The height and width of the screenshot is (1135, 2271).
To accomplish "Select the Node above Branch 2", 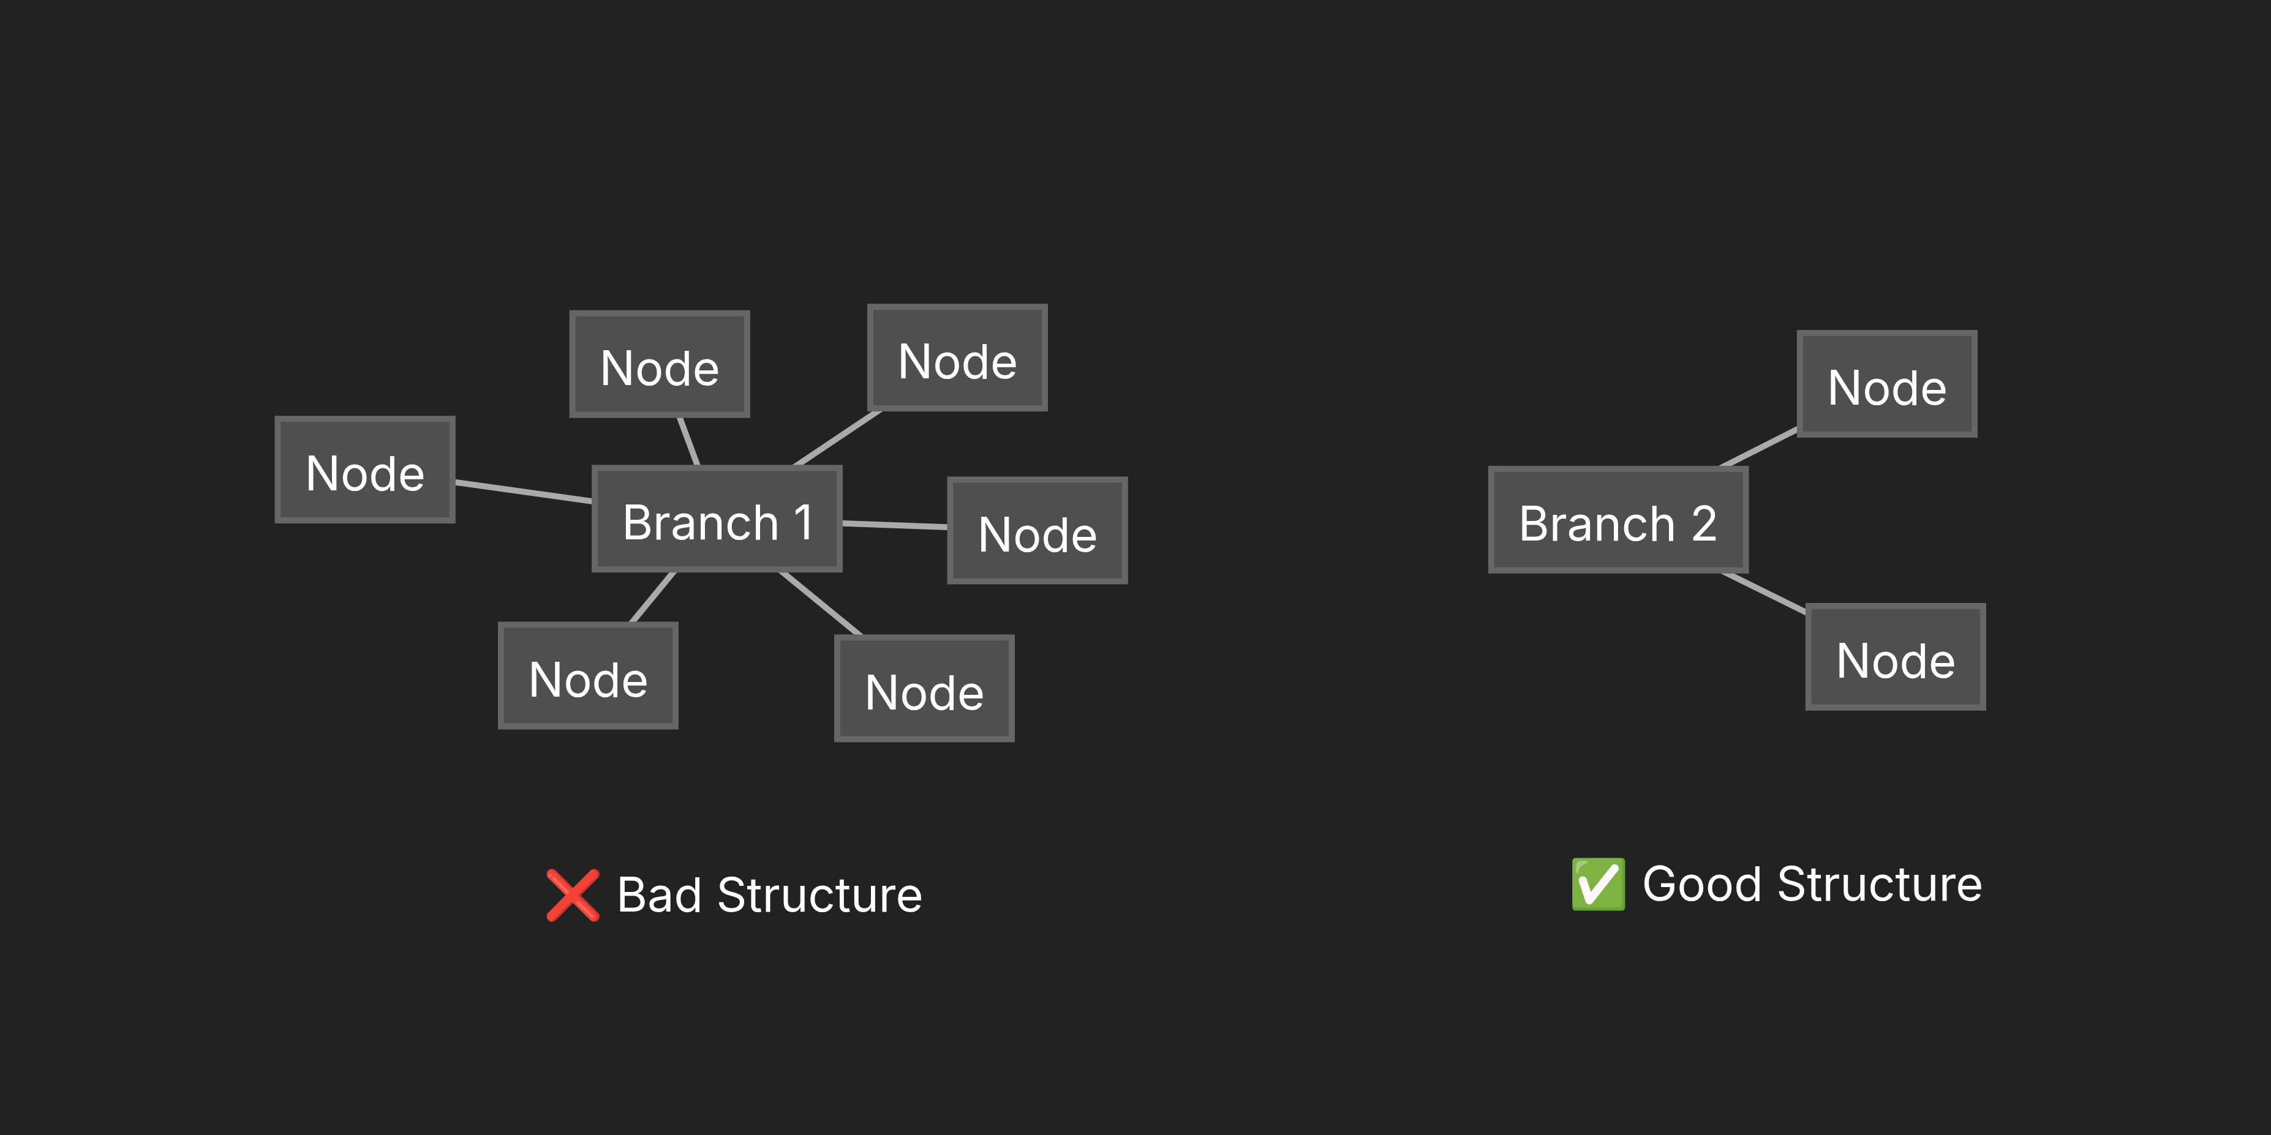I will click(x=1886, y=385).
